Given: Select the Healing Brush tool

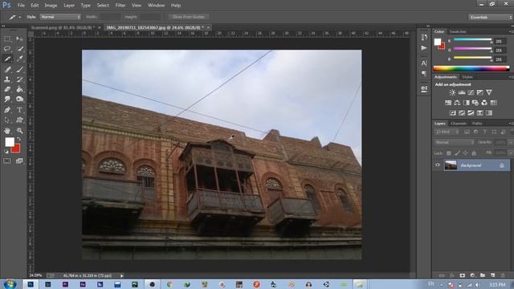Looking at the screenshot, I should point(7,69).
